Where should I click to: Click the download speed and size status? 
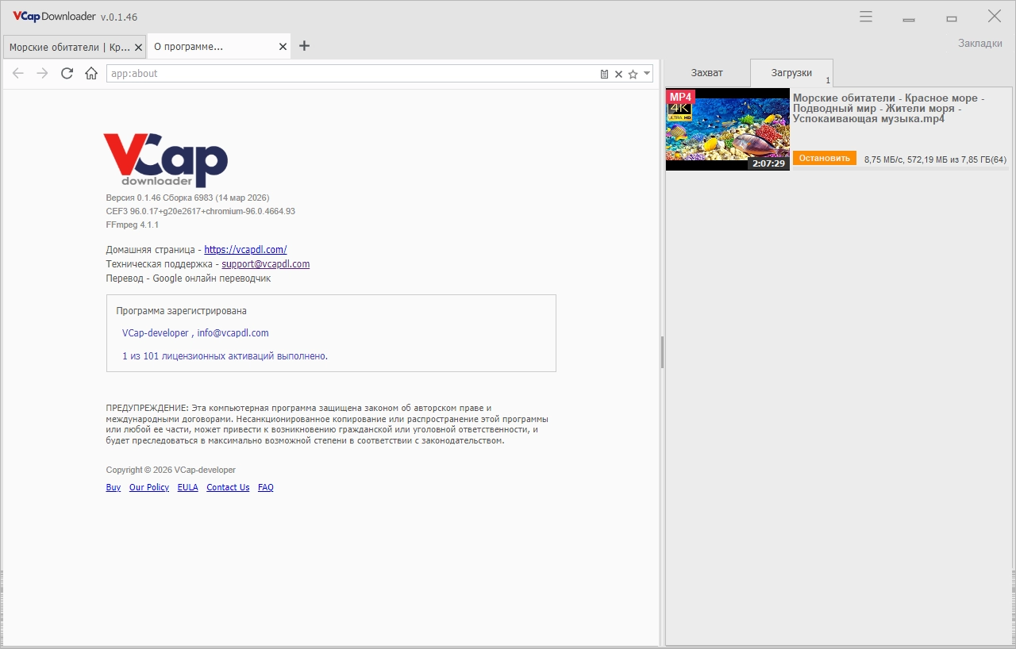(935, 159)
